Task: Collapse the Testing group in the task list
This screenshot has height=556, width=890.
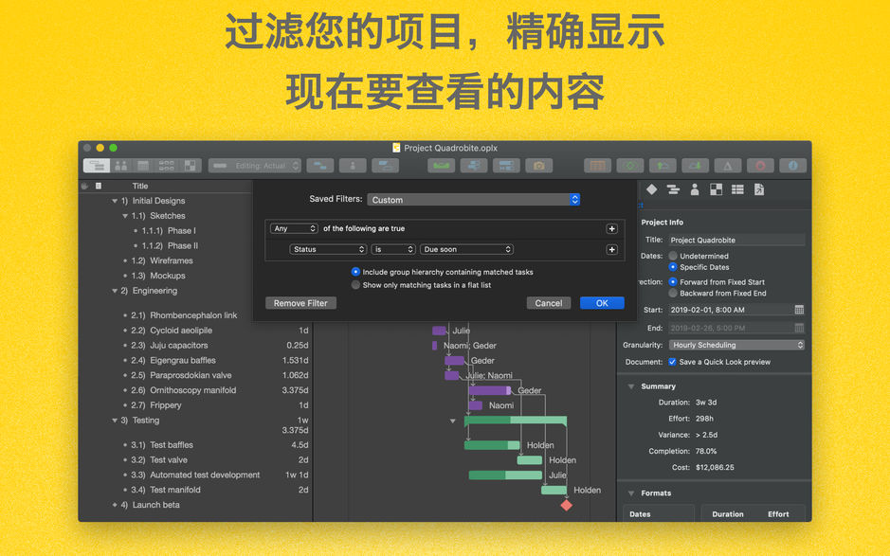Action: pos(116,420)
